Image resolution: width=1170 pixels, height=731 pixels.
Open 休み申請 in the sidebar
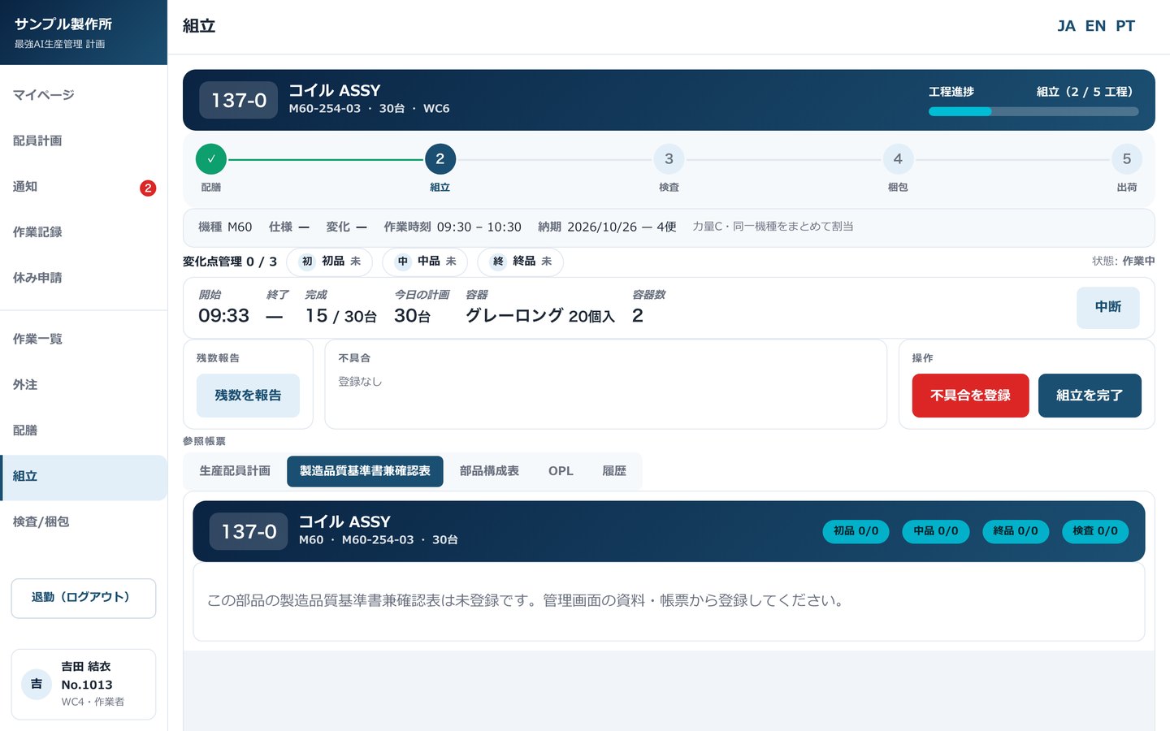tap(84, 277)
